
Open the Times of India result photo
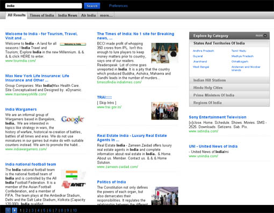click(165, 53)
